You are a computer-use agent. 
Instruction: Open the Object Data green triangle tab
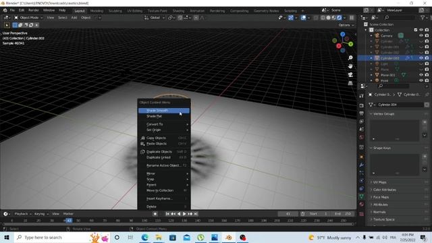362,196
